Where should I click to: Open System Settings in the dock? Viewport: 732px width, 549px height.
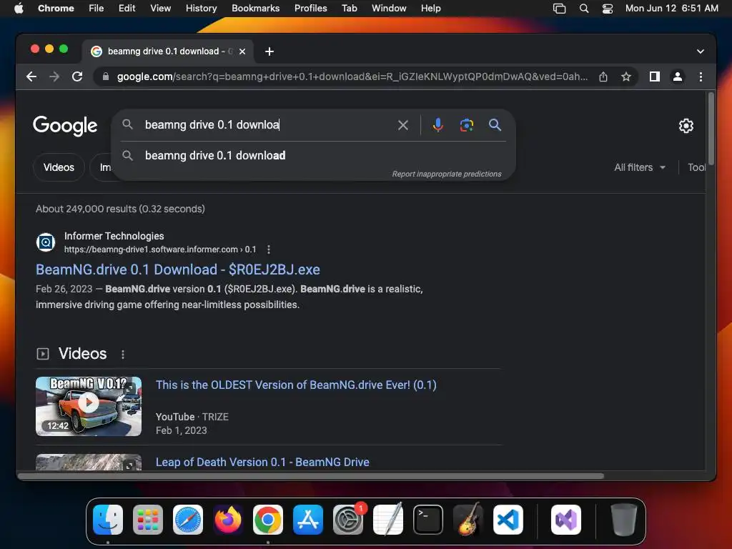[x=348, y=520]
